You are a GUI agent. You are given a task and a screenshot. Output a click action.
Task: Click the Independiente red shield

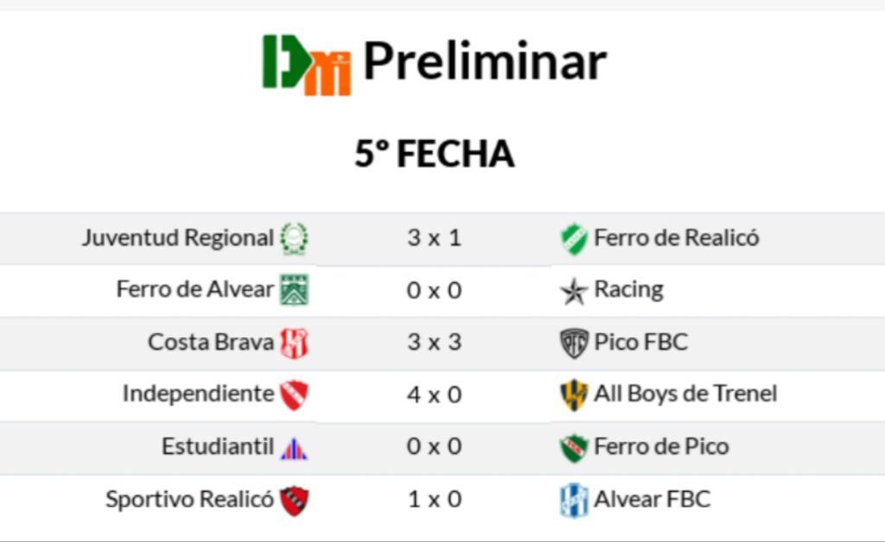click(x=294, y=395)
